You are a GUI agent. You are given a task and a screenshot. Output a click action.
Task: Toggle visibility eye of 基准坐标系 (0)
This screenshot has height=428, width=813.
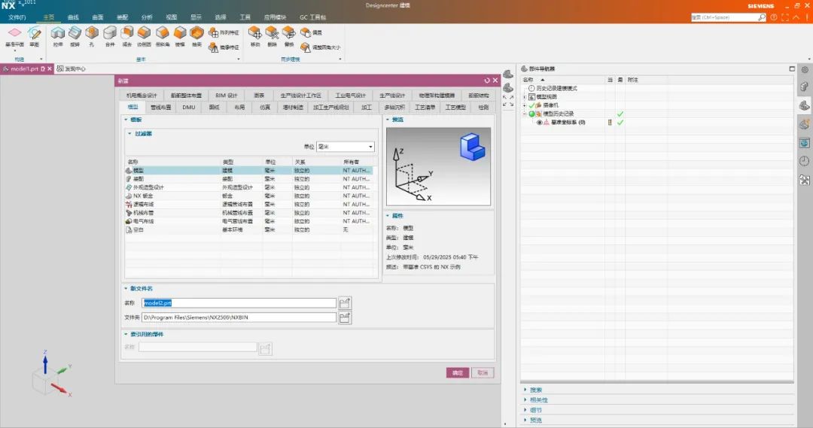(x=539, y=123)
